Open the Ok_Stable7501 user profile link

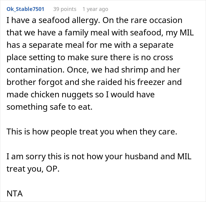coord(25,9)
